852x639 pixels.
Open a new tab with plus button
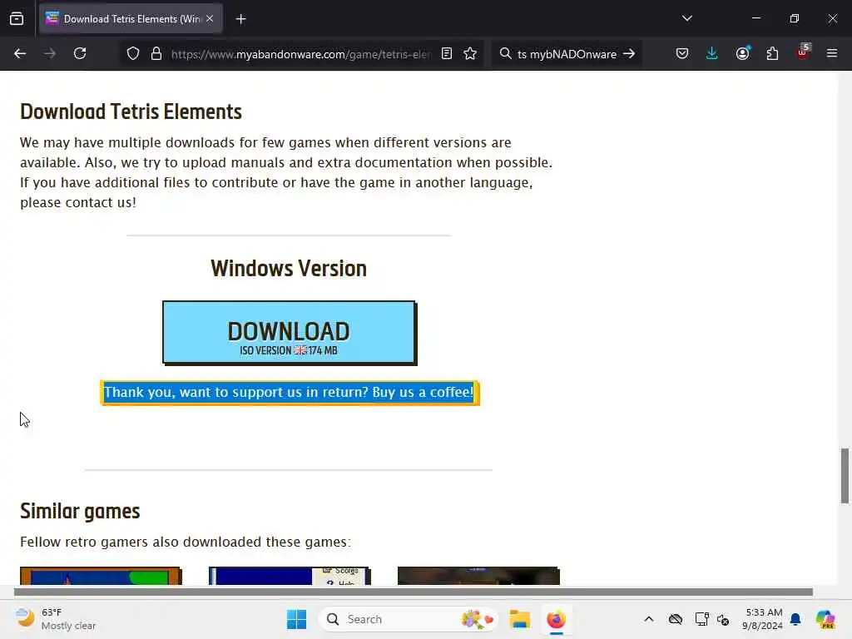(x=240, y=19)
